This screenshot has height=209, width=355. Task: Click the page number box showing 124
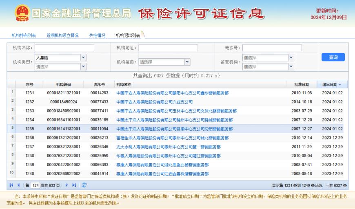click(35, 185)
